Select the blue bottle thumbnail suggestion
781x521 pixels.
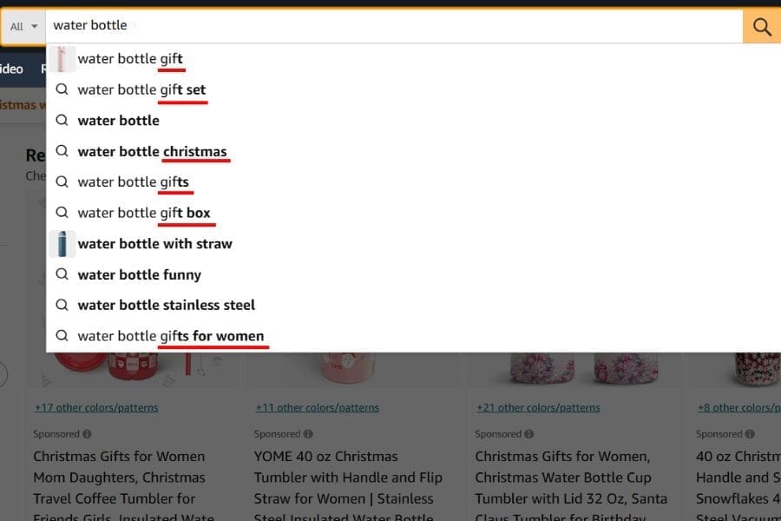point(62,244)
